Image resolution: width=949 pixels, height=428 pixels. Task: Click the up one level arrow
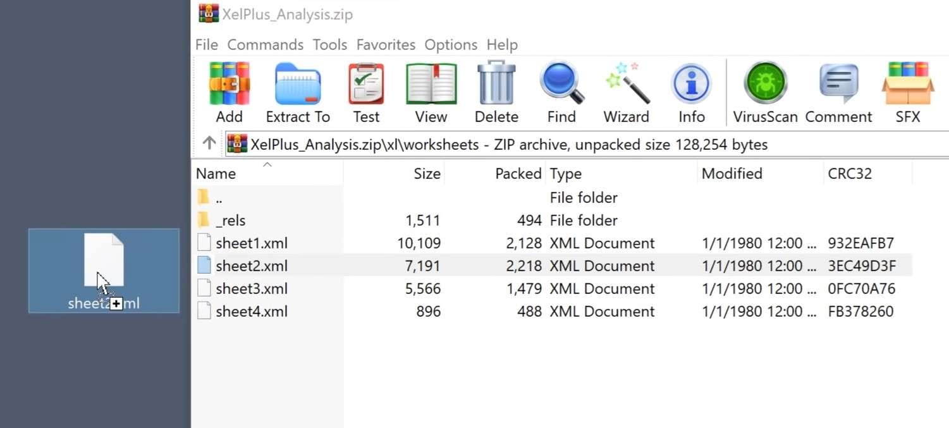tap(209, 144)
